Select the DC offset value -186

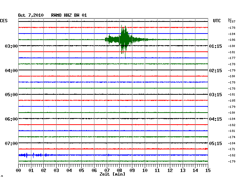pos(232,40)
